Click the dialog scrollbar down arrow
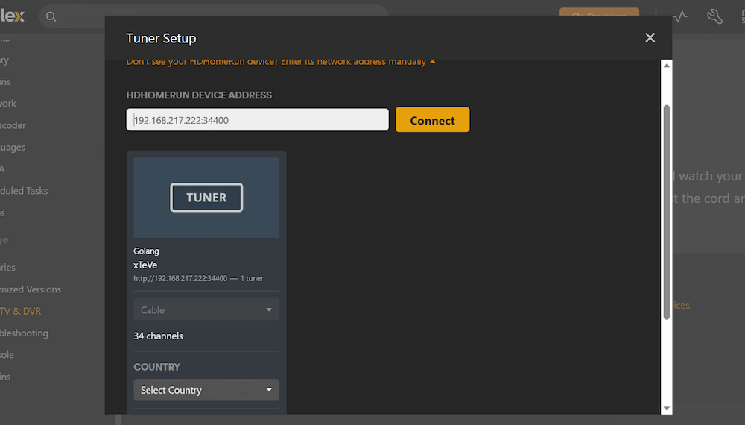 point(667,408)
